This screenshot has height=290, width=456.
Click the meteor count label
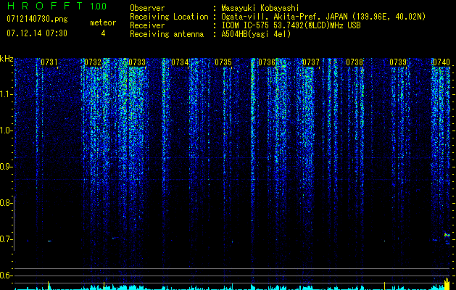click(x=103, y=22)
